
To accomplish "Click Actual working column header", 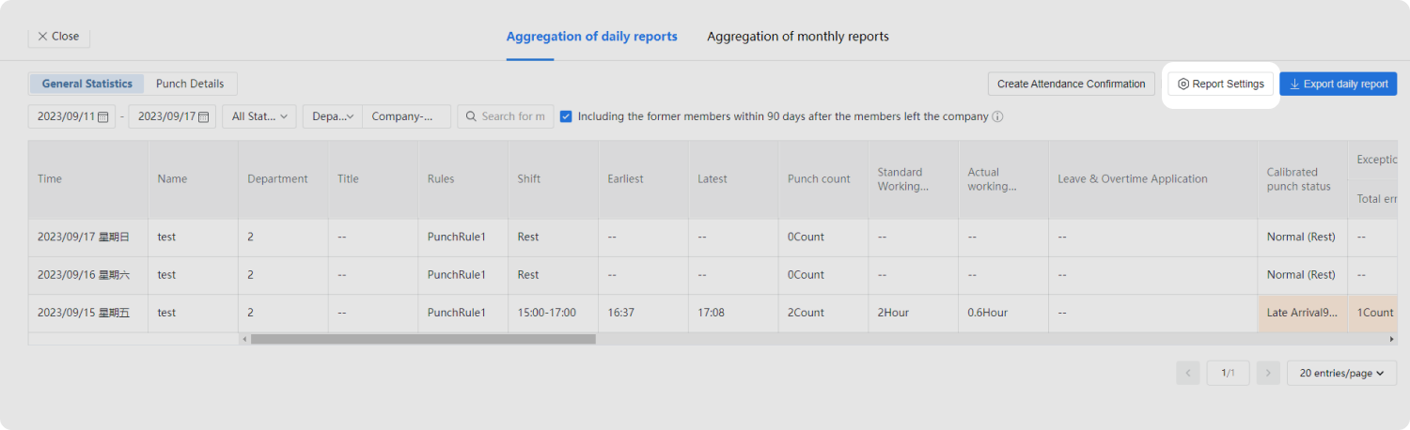I will coord(1003,179).
